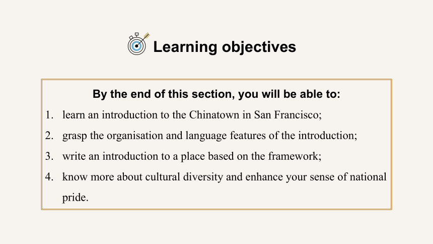
Task: Click the word 'national' in objective 4
Action: click(x=368, y=177)
